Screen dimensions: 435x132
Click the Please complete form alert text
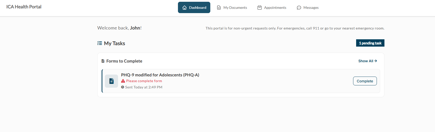coord(144,81)
